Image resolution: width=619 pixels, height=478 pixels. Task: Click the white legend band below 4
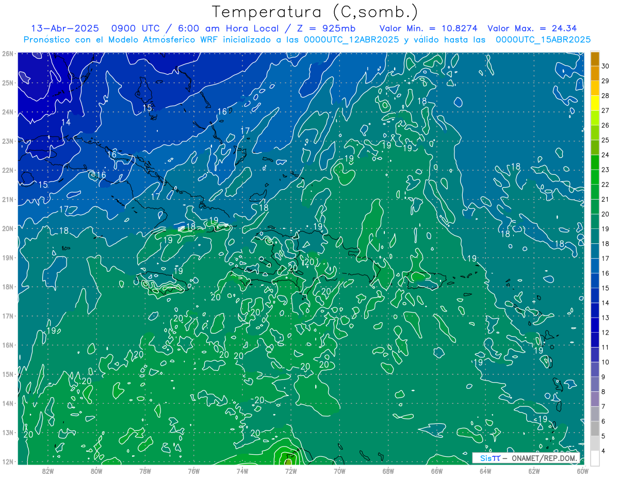pyautogui.click(x=595, y=458)
